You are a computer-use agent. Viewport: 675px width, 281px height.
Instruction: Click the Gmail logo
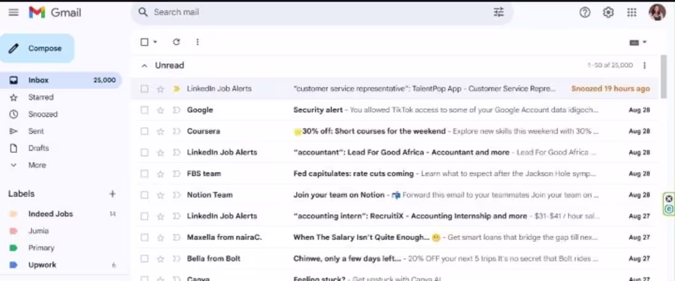[55, 12]
